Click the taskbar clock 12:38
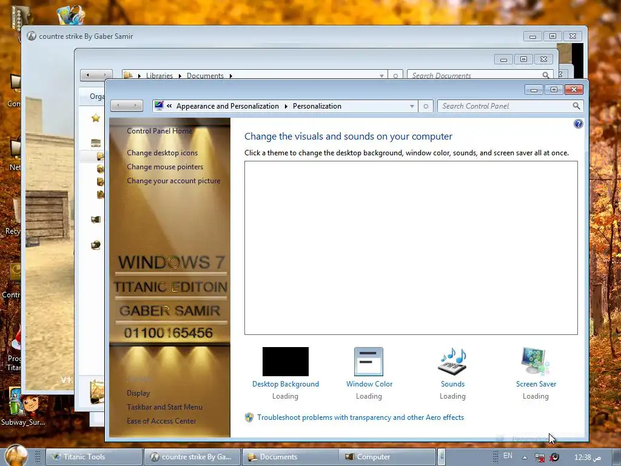Image resolution: width=621 pixels, height=466 pixels. [x=588, y=458]
